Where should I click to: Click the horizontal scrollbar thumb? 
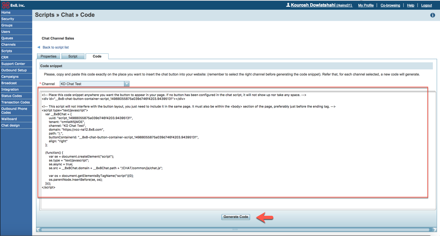pyautogui.click(x=235, y=230)
